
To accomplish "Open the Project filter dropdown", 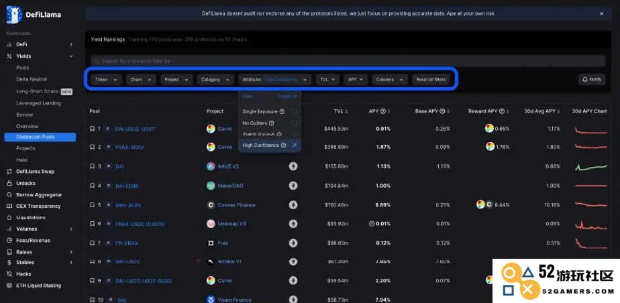I will [x=176, y=79].
